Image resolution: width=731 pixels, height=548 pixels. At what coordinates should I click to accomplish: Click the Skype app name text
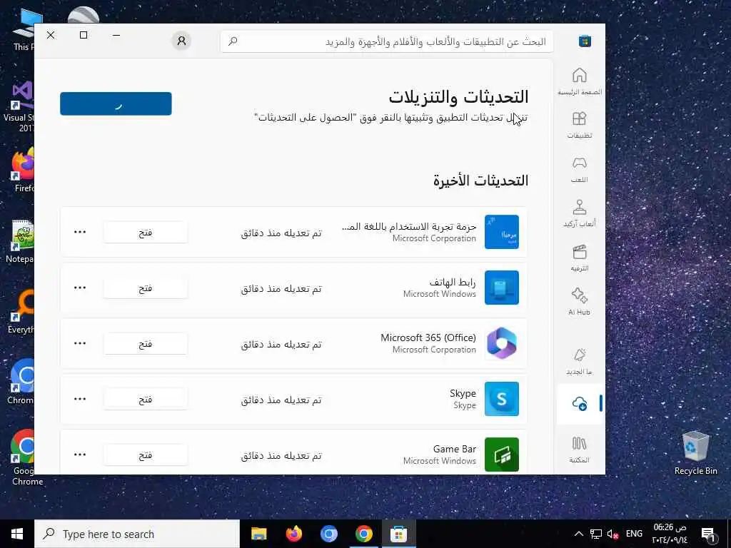[463, 393]
